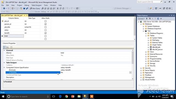Open the Table Designer menu
Screen dimensions: 176x99
point(37,5)
